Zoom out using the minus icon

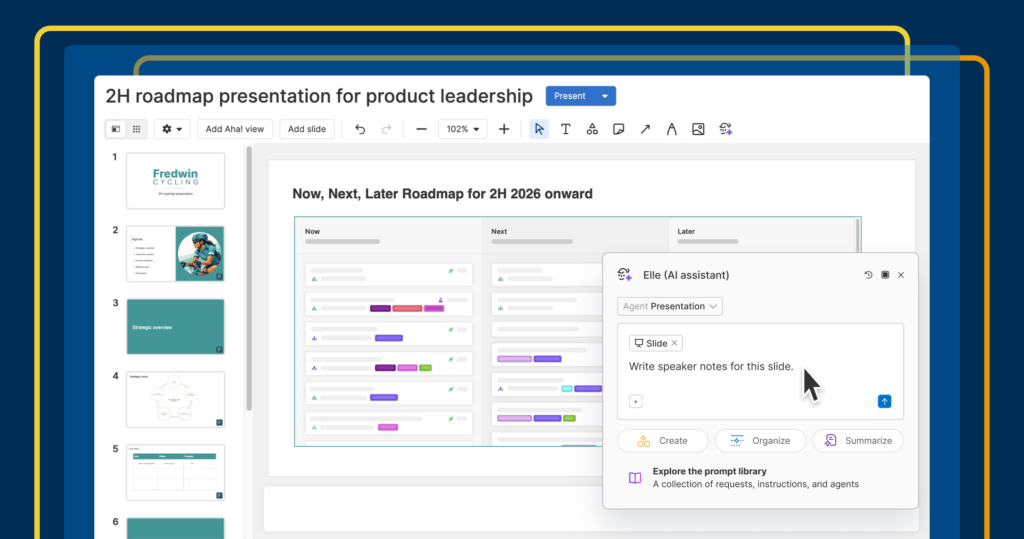(421, 129)
